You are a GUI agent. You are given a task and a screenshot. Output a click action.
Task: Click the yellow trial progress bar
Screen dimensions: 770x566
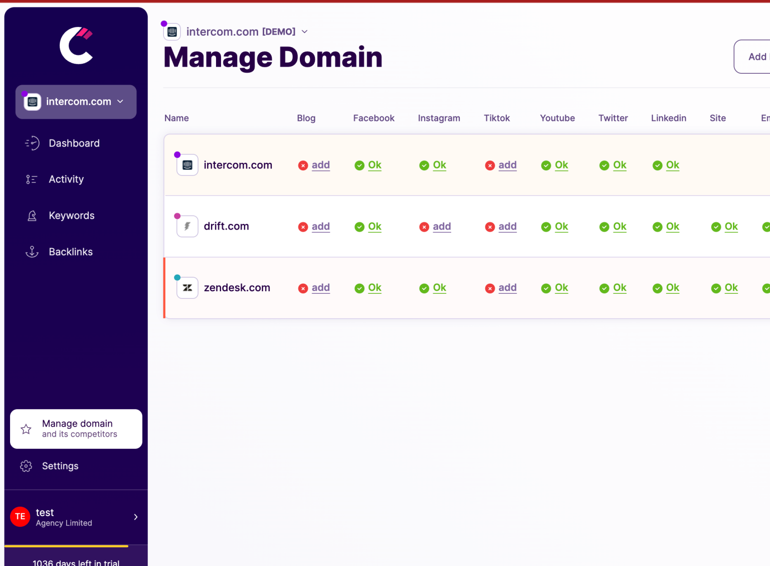point(67,545)
